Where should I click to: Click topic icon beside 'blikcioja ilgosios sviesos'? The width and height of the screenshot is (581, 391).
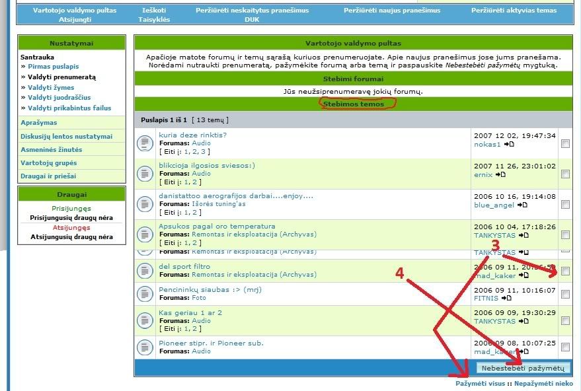point(145,174)
